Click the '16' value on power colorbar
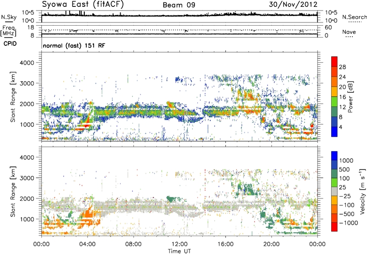The width and height of the screenshot is (367, 254). (342, 97)
